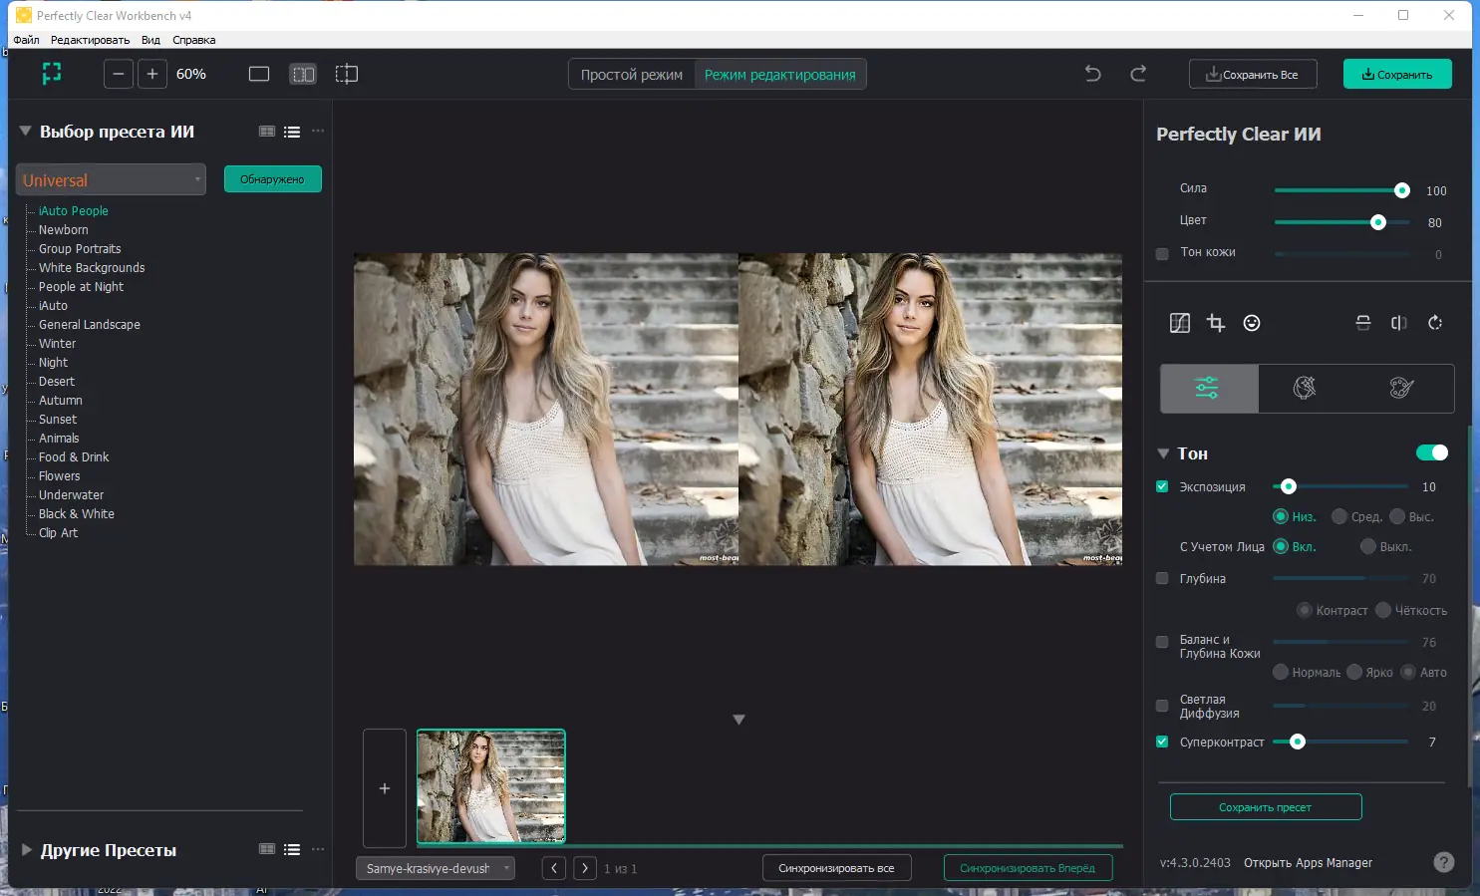Screen dimensions: 1480x896
Task: Select the split-line compare view icon
Action: 347,74
